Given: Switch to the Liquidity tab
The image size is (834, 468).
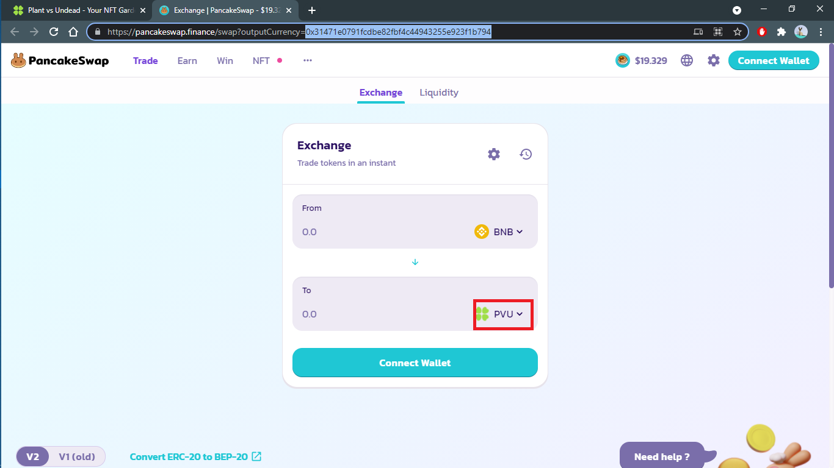Looking at the screenshot, I should 439,93.
